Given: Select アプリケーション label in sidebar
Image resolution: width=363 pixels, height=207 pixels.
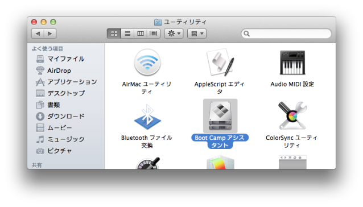Looking at the screenshot, I should 72,82.
